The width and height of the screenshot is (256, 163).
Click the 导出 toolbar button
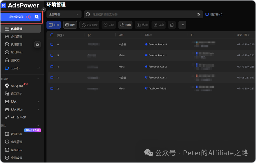pos(125,25)
